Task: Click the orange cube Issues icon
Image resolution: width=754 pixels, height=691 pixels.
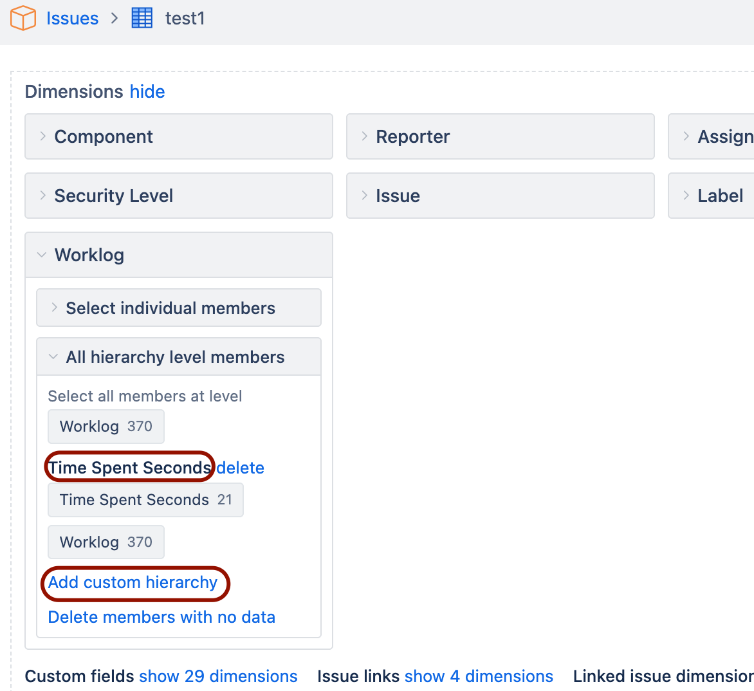Action: (23, 18)
